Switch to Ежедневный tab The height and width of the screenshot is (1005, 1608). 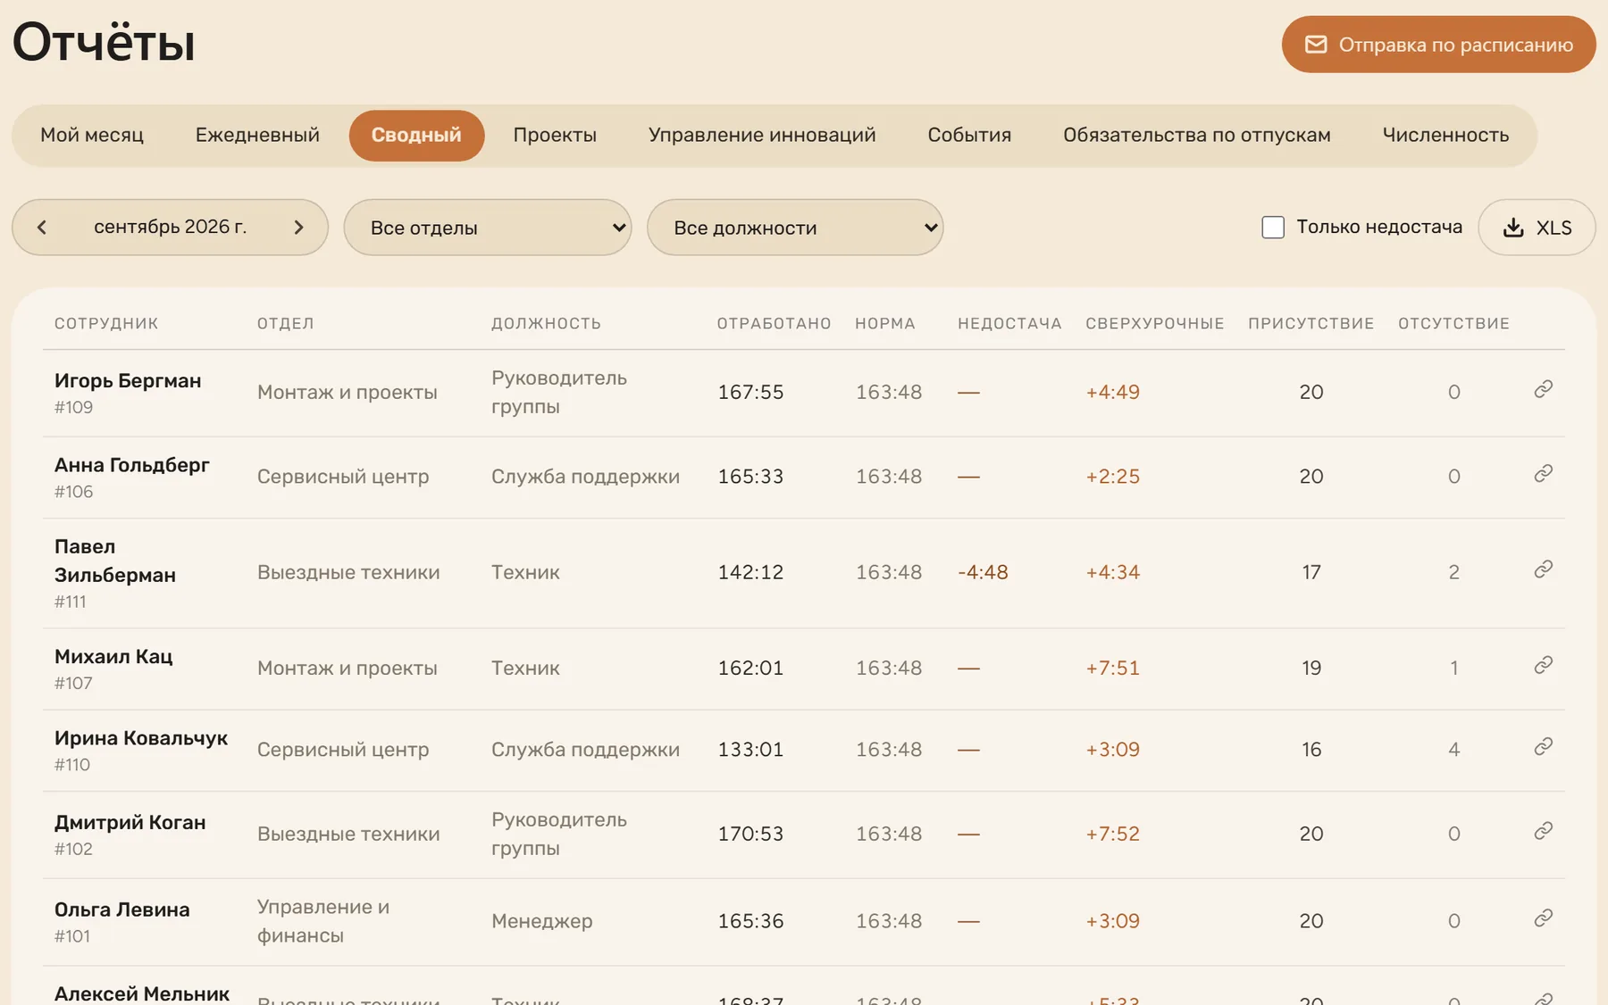[x=257, y=135]
